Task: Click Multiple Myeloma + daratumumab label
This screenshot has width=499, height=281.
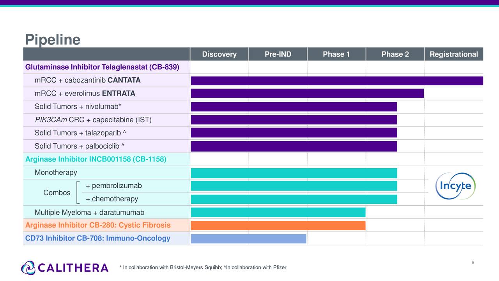Action: (89, 213)
